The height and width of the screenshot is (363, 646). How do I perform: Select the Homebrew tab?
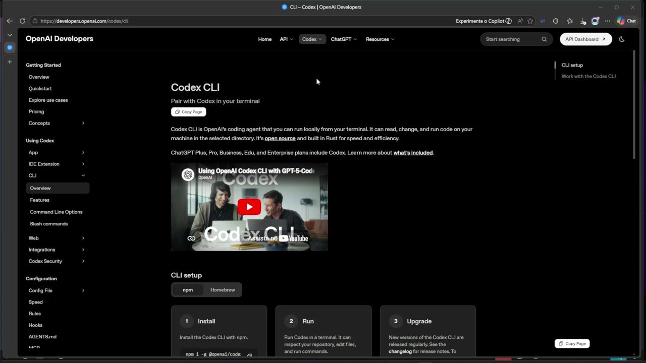223,290
